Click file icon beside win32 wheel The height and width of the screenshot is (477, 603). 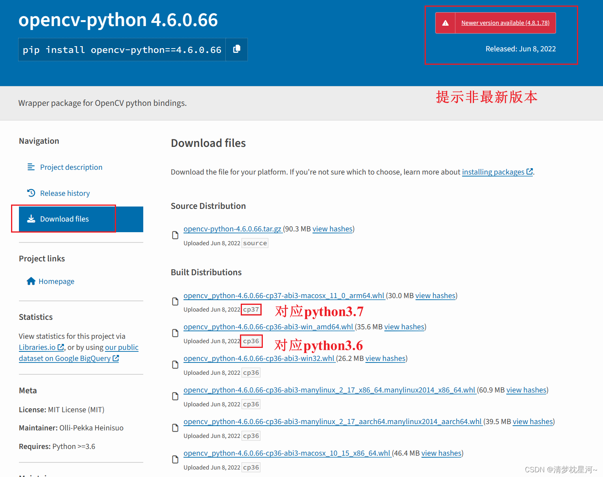pyautogui.click(x=175, y=365)
